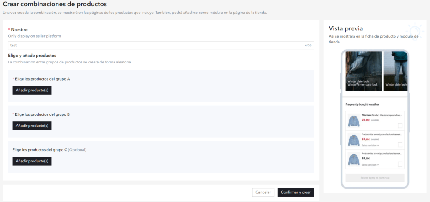Click Añadir producto(s) for grupo B
Image resolution: width=430 pixels, height=202 pixels.
coord(32,126)
